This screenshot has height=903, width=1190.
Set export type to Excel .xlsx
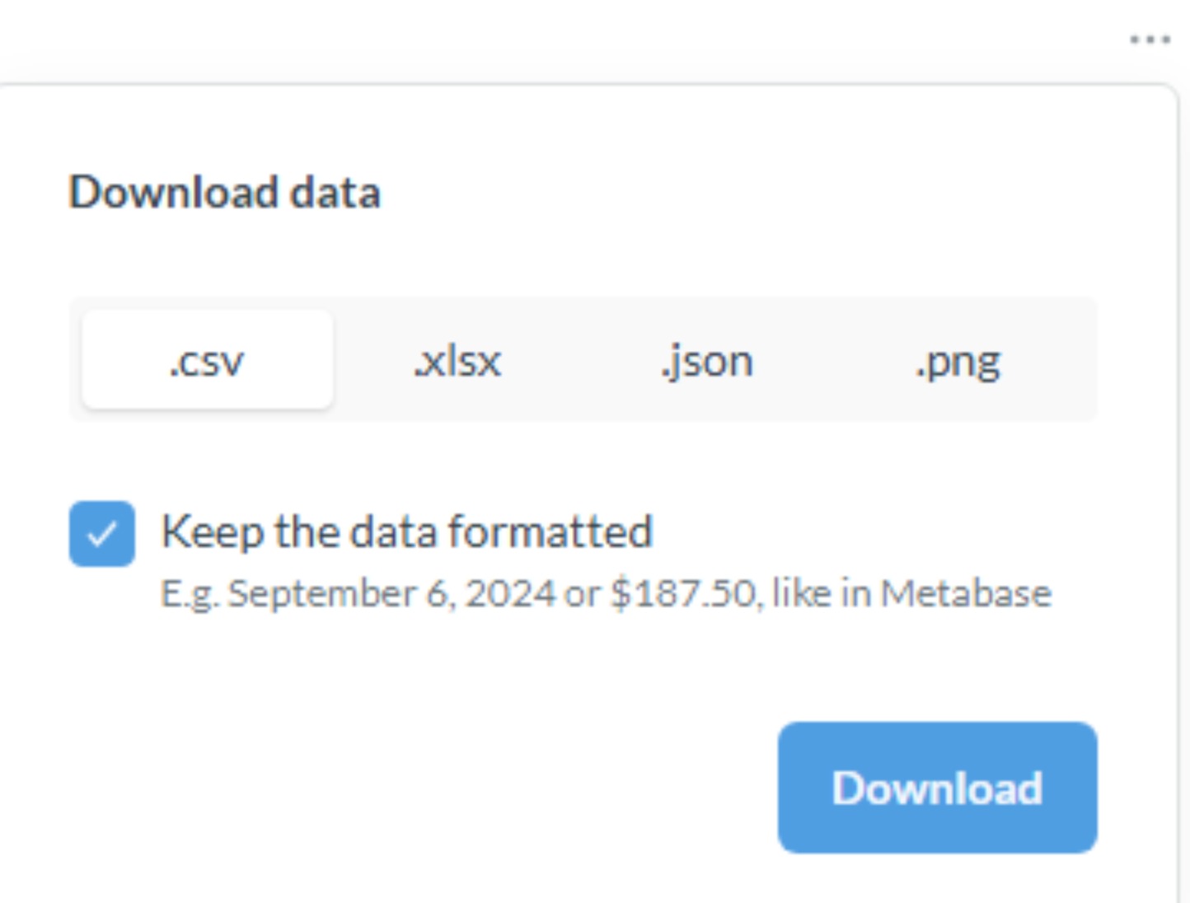click(457, 360)
